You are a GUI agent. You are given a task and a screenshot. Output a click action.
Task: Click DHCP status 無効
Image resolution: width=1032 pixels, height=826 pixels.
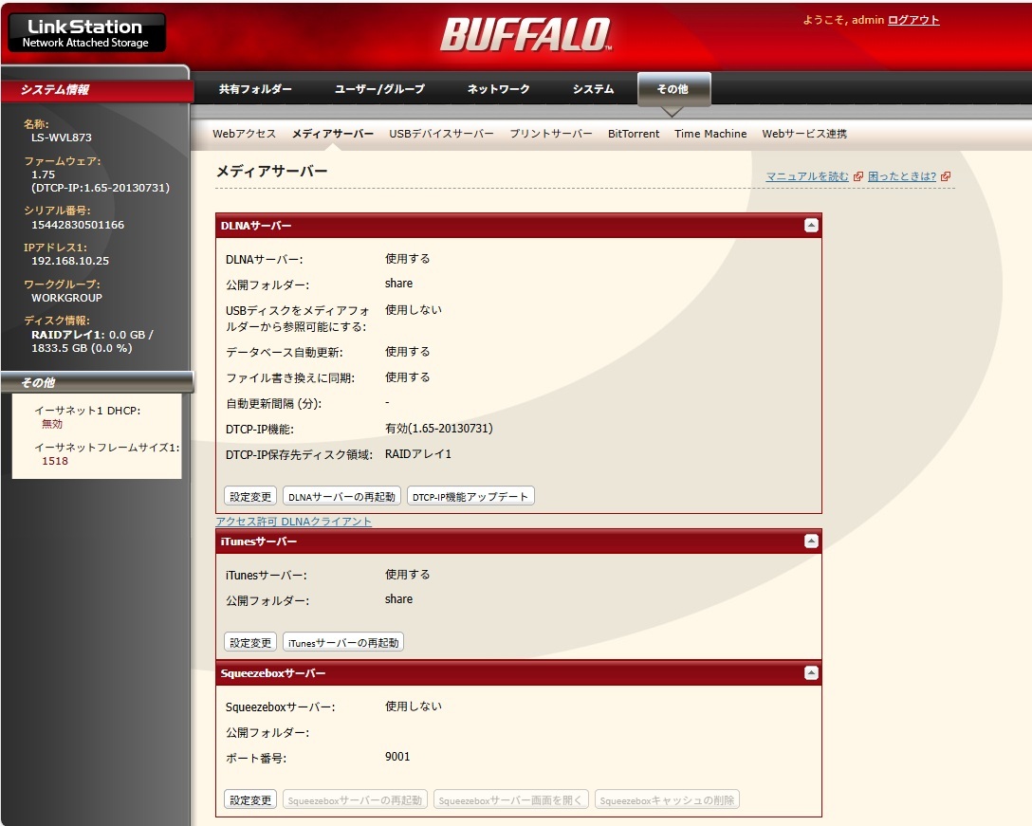(52, 424)
